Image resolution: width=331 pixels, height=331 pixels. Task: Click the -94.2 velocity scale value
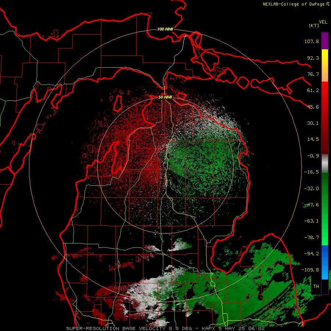click(312, 253)
